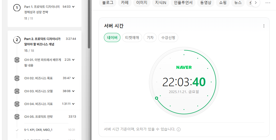
Task: Expand Part 1 with its 54:03 chevron
Action: point(73,7)
